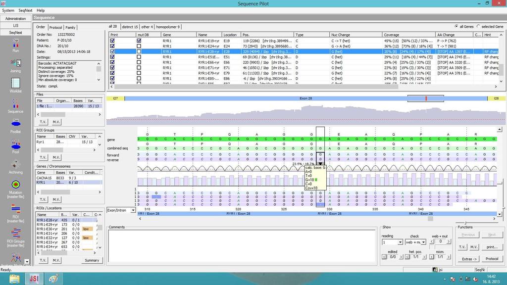Show the 'distinct 15' variants tab
Image resolution: width=507 pixels, height=285 pixels.
point(130,27)
